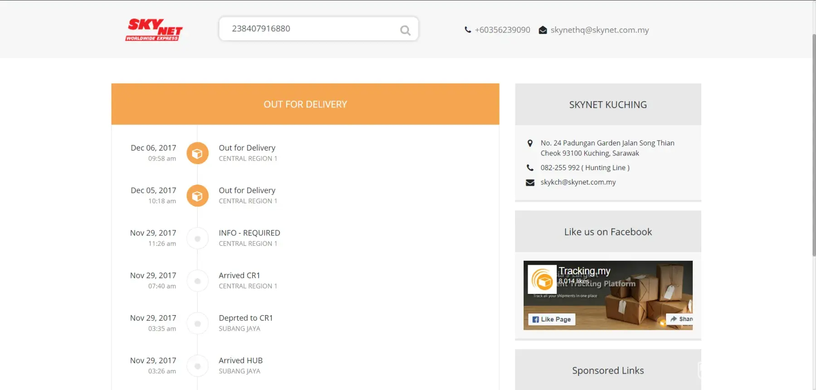Screen dimensions: 816x390
Task: Click the Dec 06 'Out for Delivery' status text
Action: click(247, 148)
